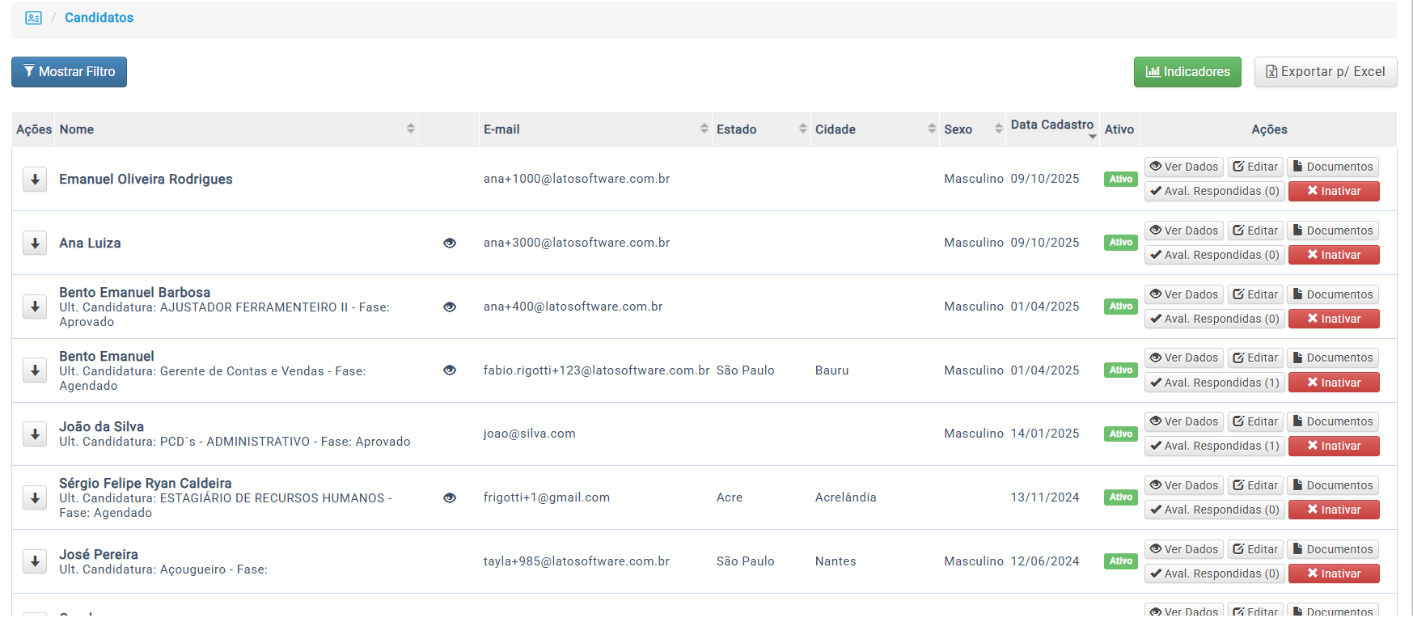Viewport: 1413px width, 618px height.
Task: Edit the Ana Luiza candidate record
Action: [1255, 231]
